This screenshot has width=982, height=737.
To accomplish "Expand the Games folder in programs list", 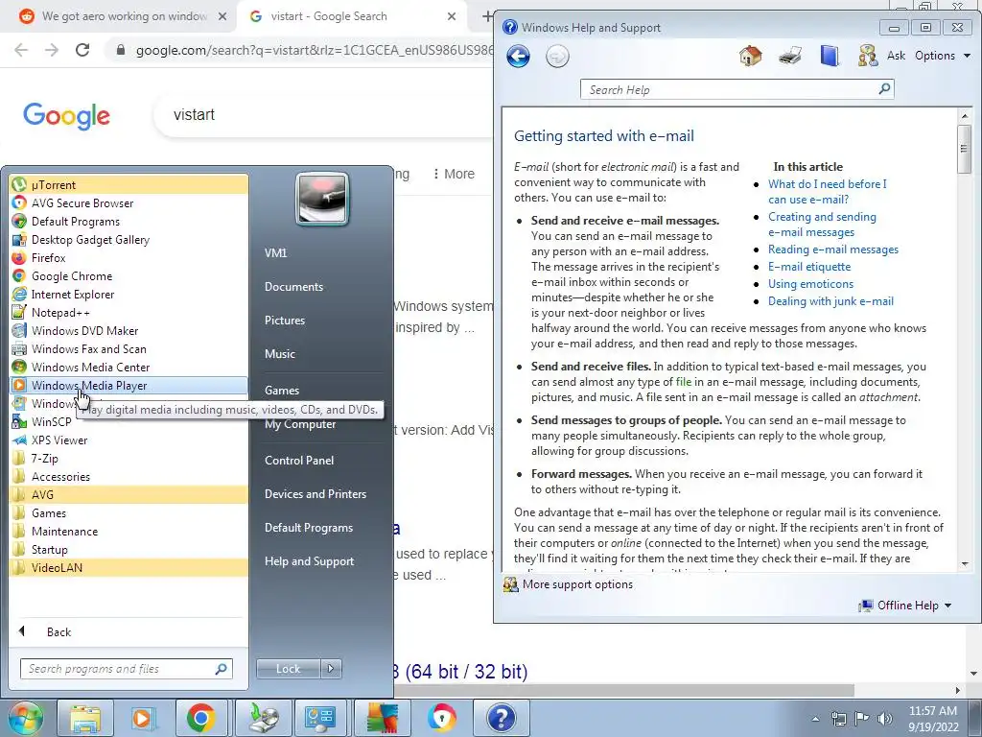I will click(129, 512).
